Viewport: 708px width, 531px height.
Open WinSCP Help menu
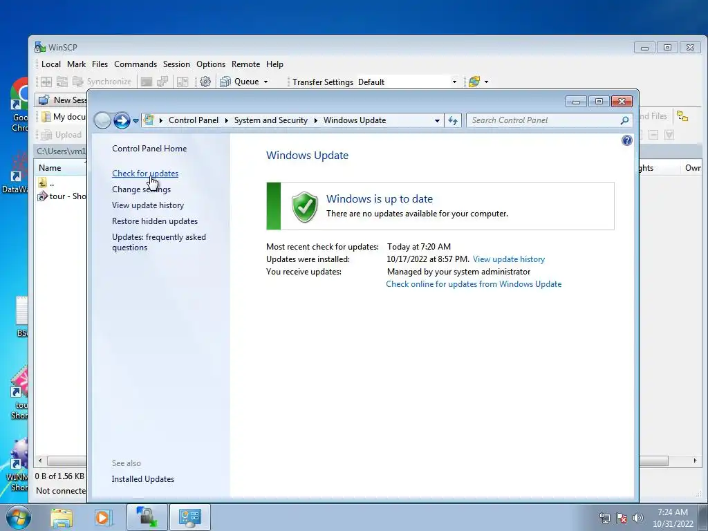(274, 64)
